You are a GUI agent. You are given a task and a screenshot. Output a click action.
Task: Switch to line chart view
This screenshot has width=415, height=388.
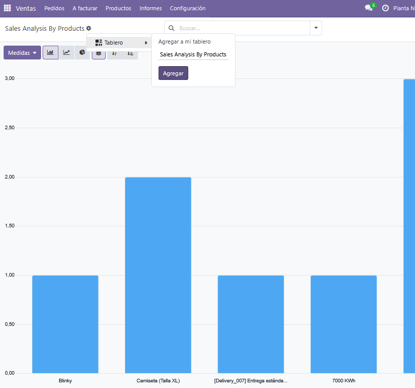[66, 52]
